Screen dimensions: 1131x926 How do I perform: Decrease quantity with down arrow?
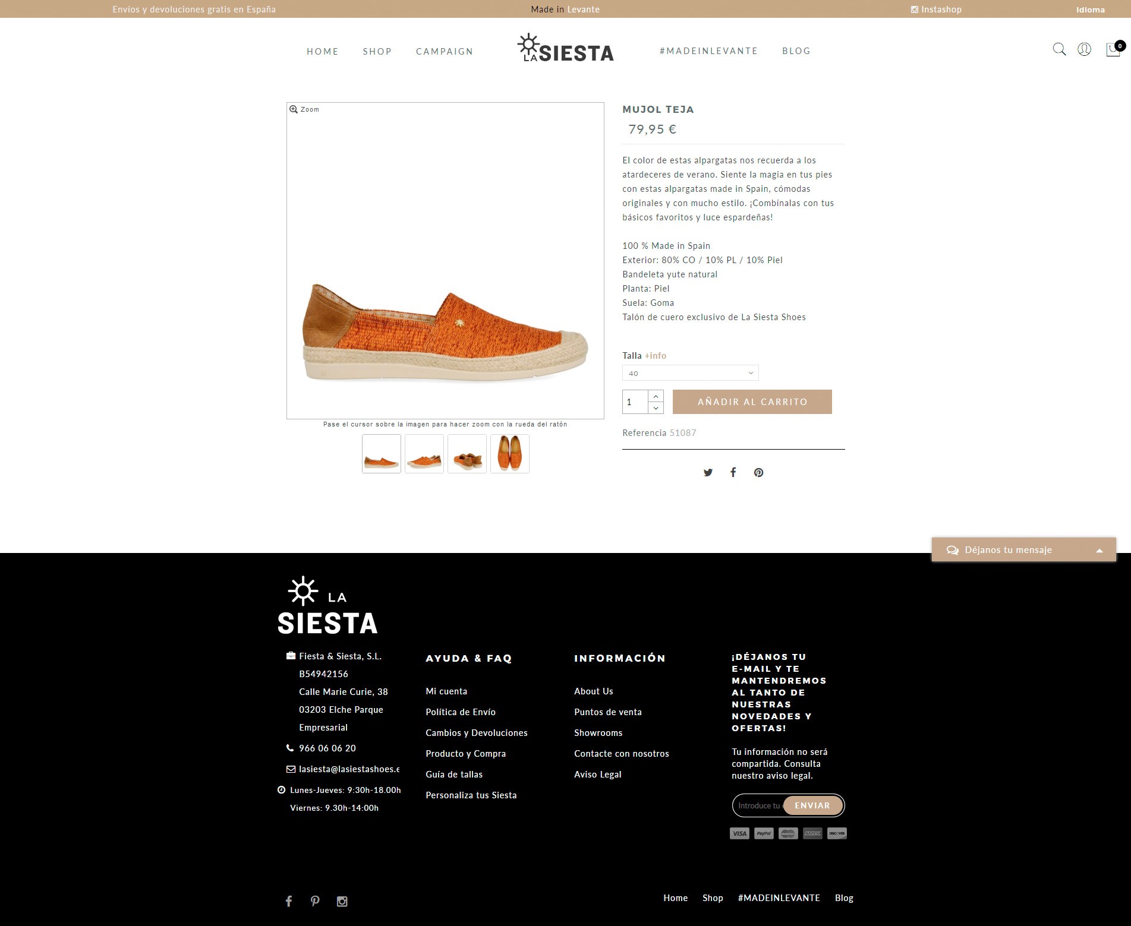[x=656, y=407]
